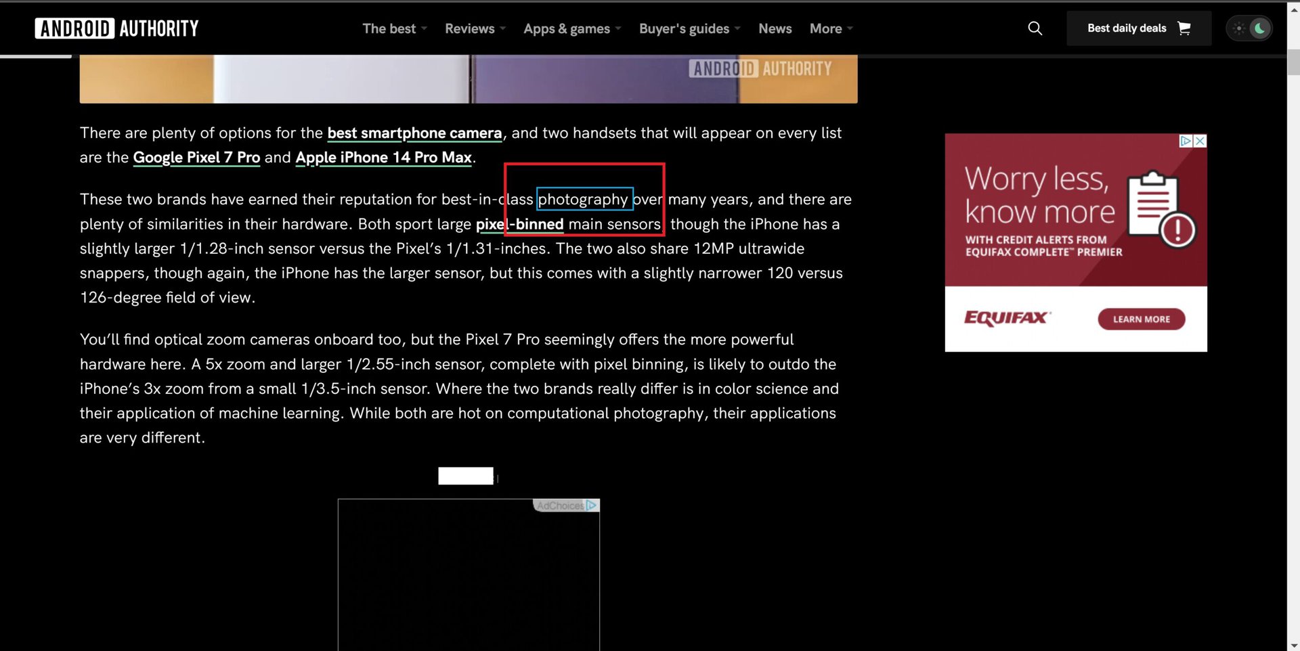Open the News menu item

(x=775, y=28)
